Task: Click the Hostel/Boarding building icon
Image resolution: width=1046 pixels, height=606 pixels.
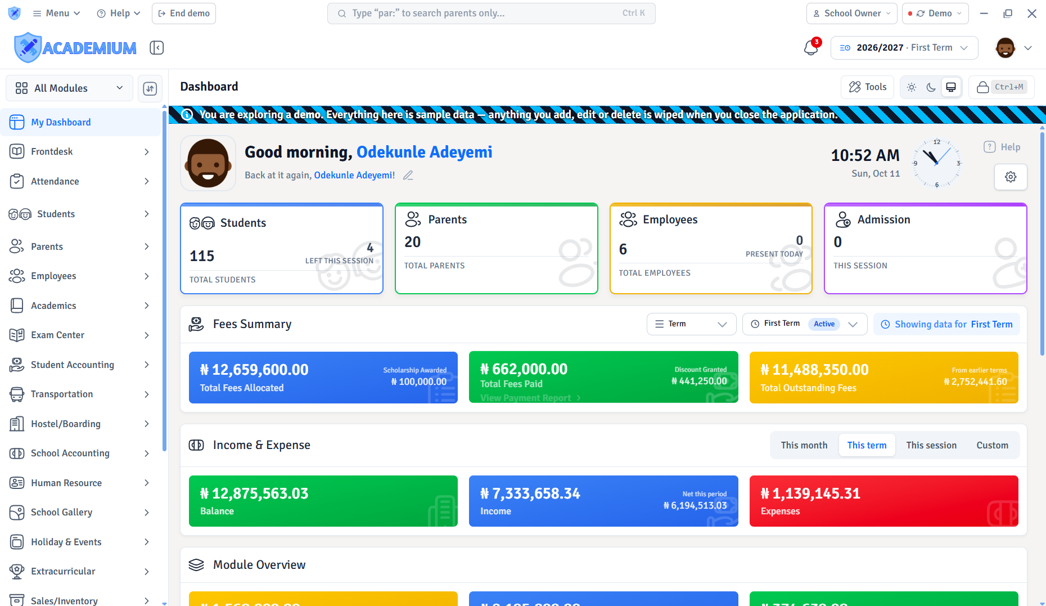Action: click(17, 424)
